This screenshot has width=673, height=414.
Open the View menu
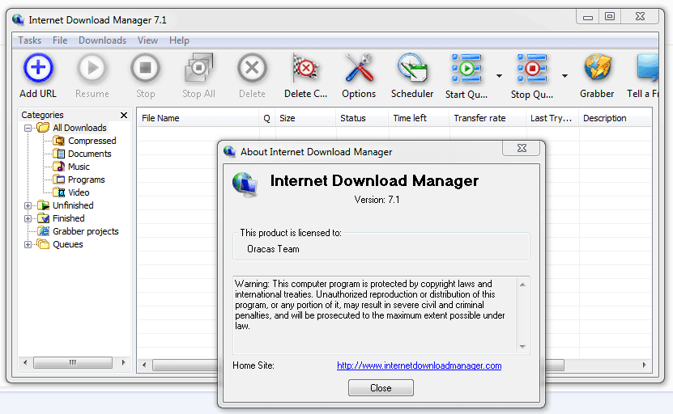[147, 40]
